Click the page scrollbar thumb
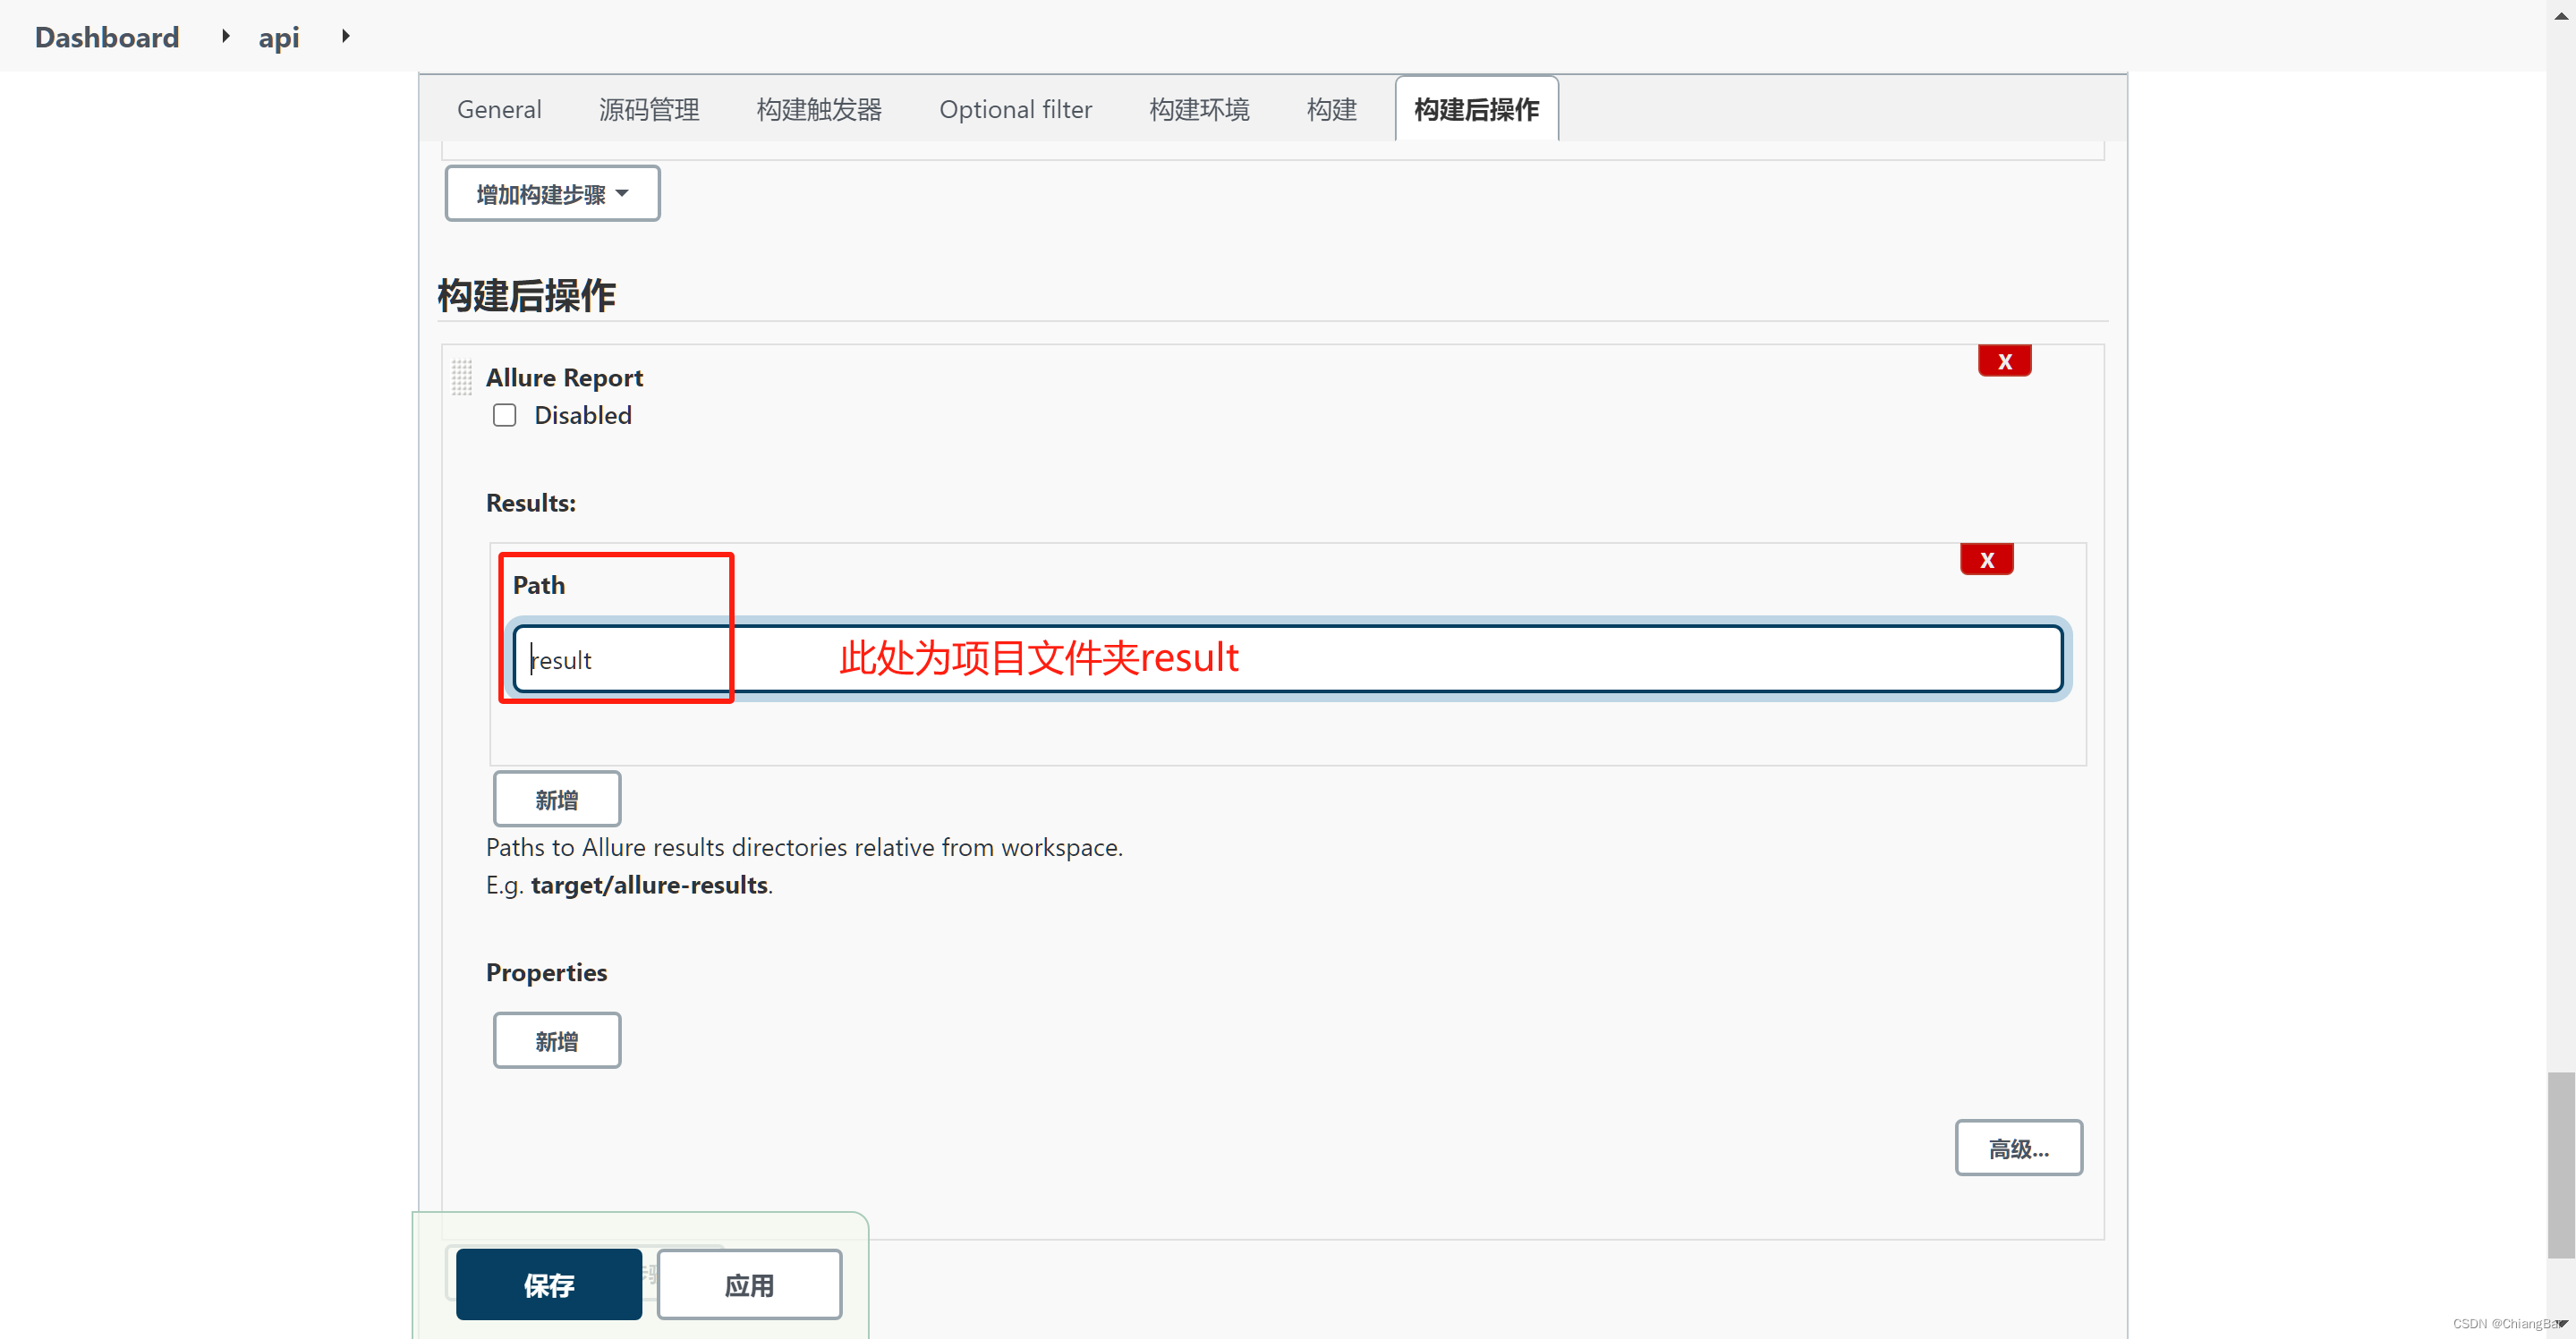 [2560, 1165]
